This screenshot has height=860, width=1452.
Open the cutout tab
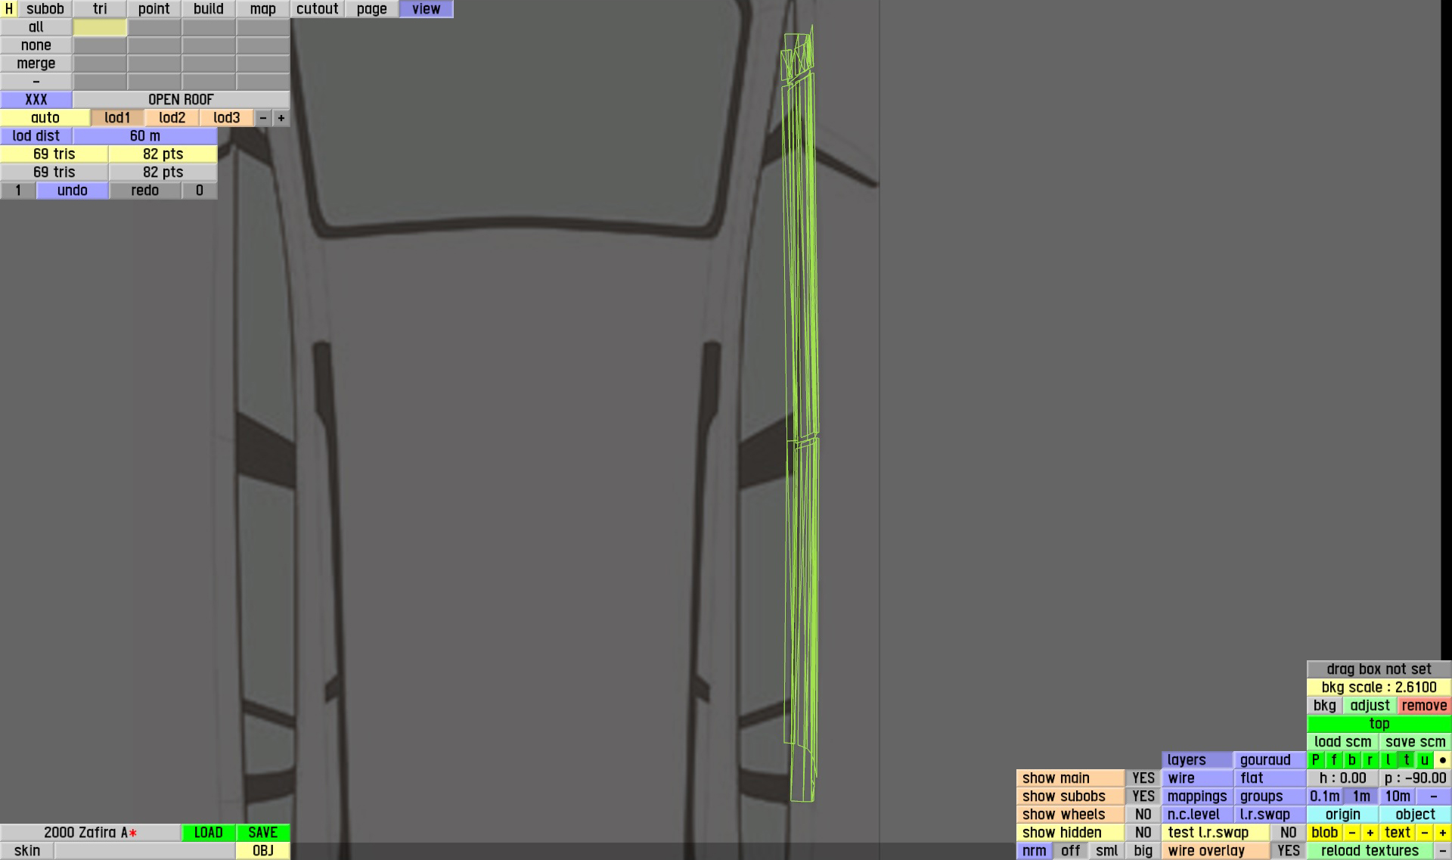point(317,9)
